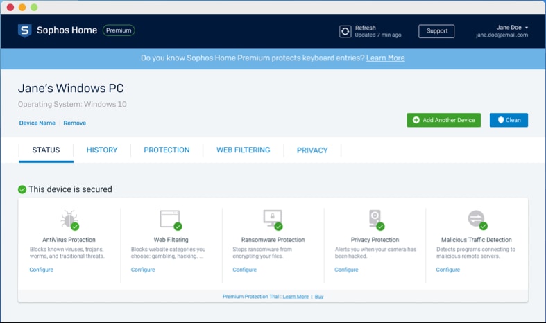Click the Privacy Protection webcam icon
546x323 pixels.
point(377,220)
